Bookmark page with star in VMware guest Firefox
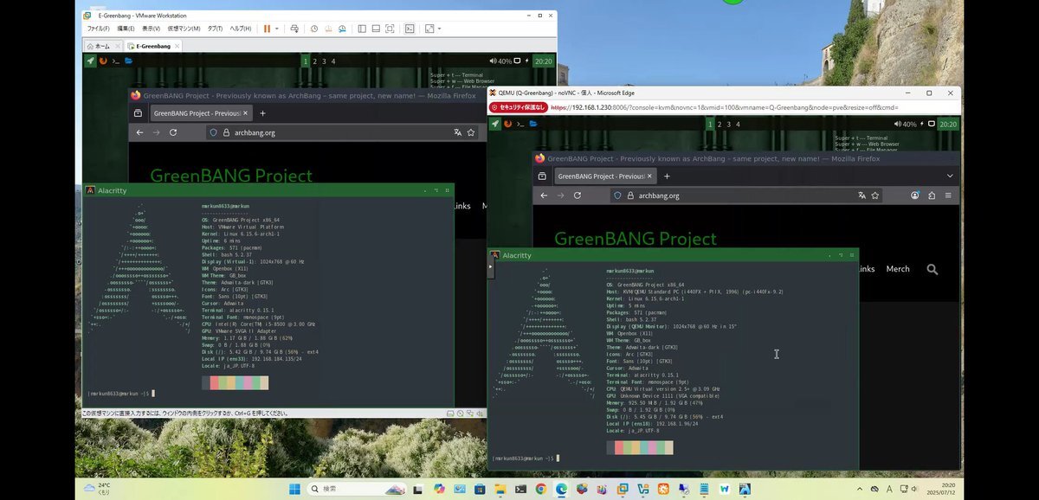This screenshot has height=500, width=1039. tap(471, 132)
